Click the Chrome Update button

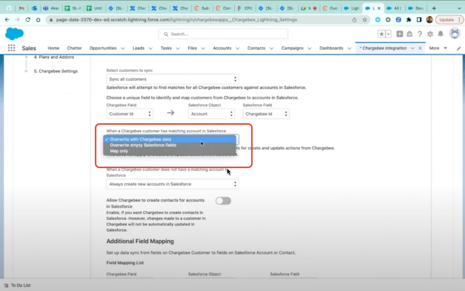(449, 20)
